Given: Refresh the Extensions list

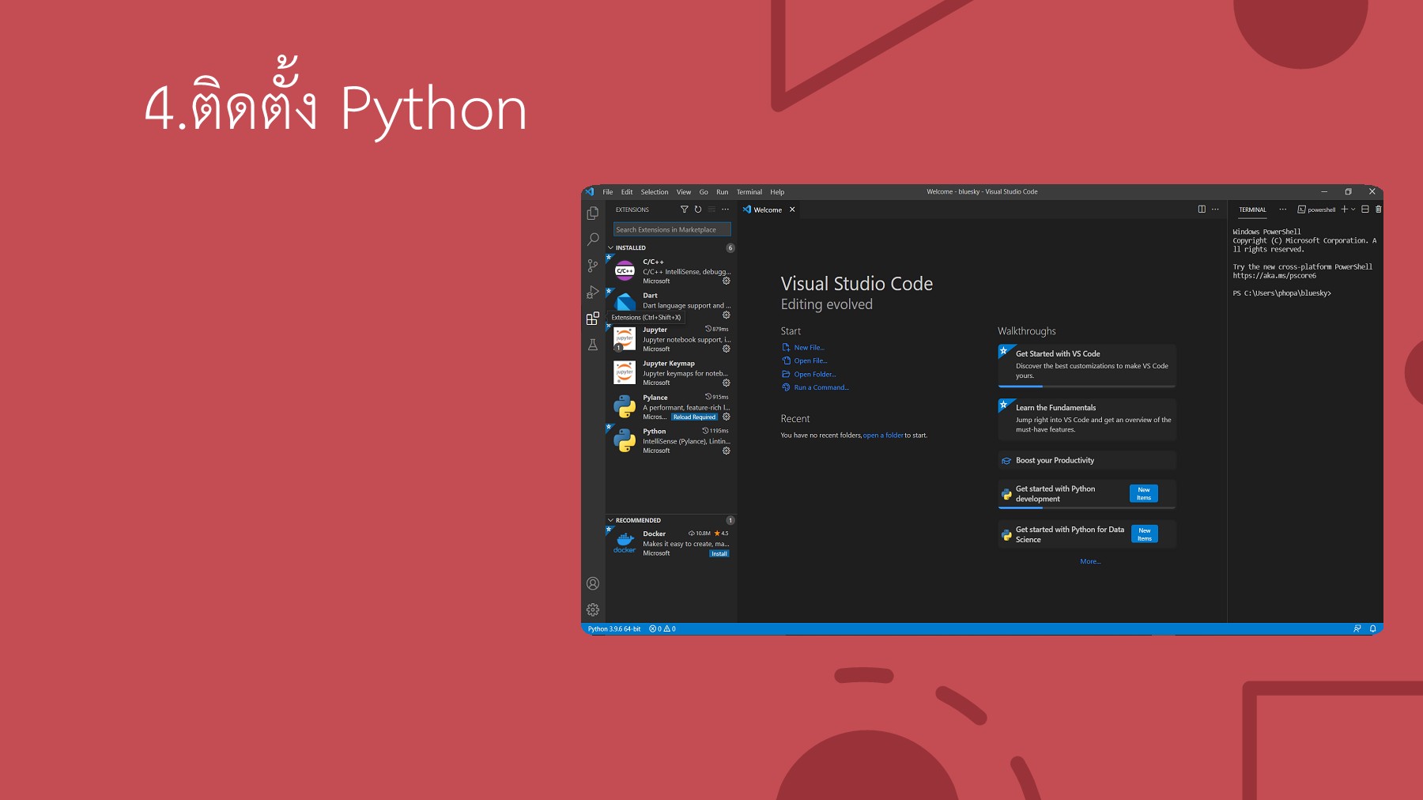Looking at the screenshot, I should tap(696, 209).
